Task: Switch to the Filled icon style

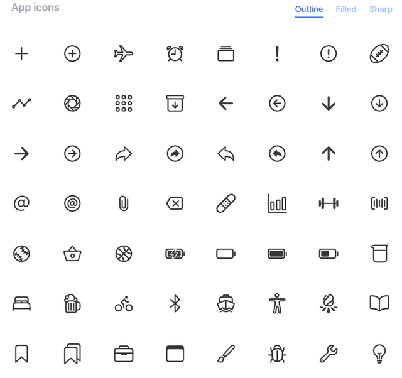Action: (x=346, y=9)
